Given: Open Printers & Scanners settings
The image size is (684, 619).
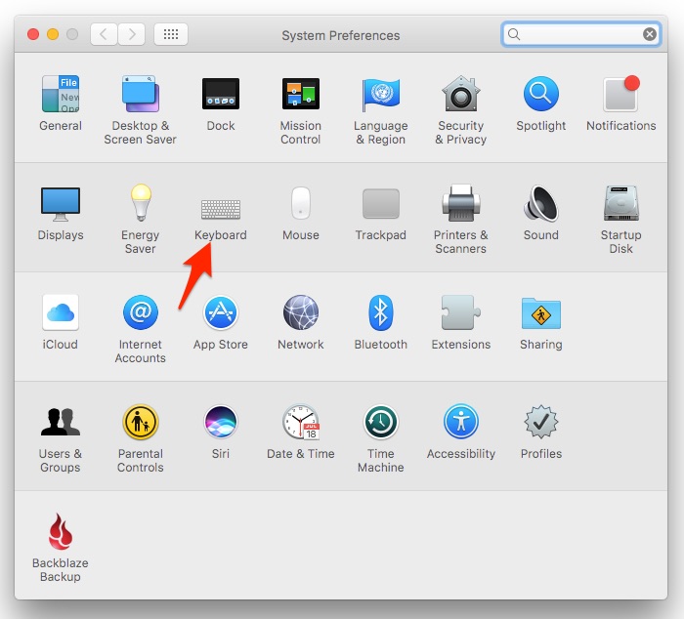Looking at the screenshot, I should pyautogui.click(x=460, y=204).
